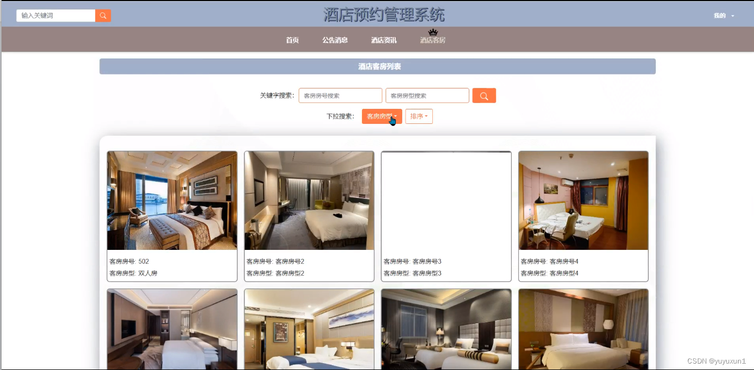Click the orange keyword search magnifier button
Image resolution: width=754 pixels, height=370 pixels.
484,95
